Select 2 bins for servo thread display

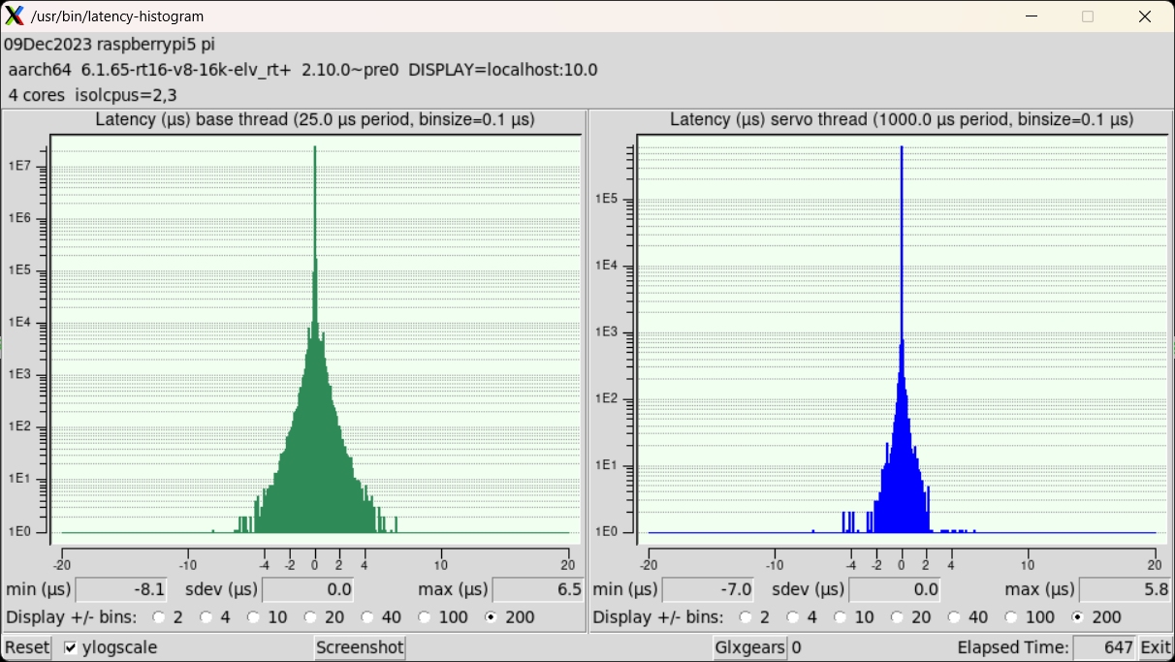click(x=746, y=616)
